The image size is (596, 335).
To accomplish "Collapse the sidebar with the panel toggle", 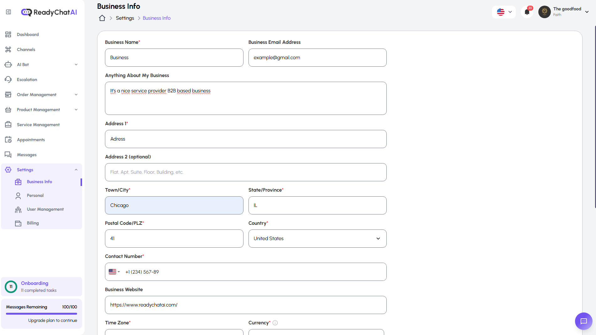I will click(8, 12).
